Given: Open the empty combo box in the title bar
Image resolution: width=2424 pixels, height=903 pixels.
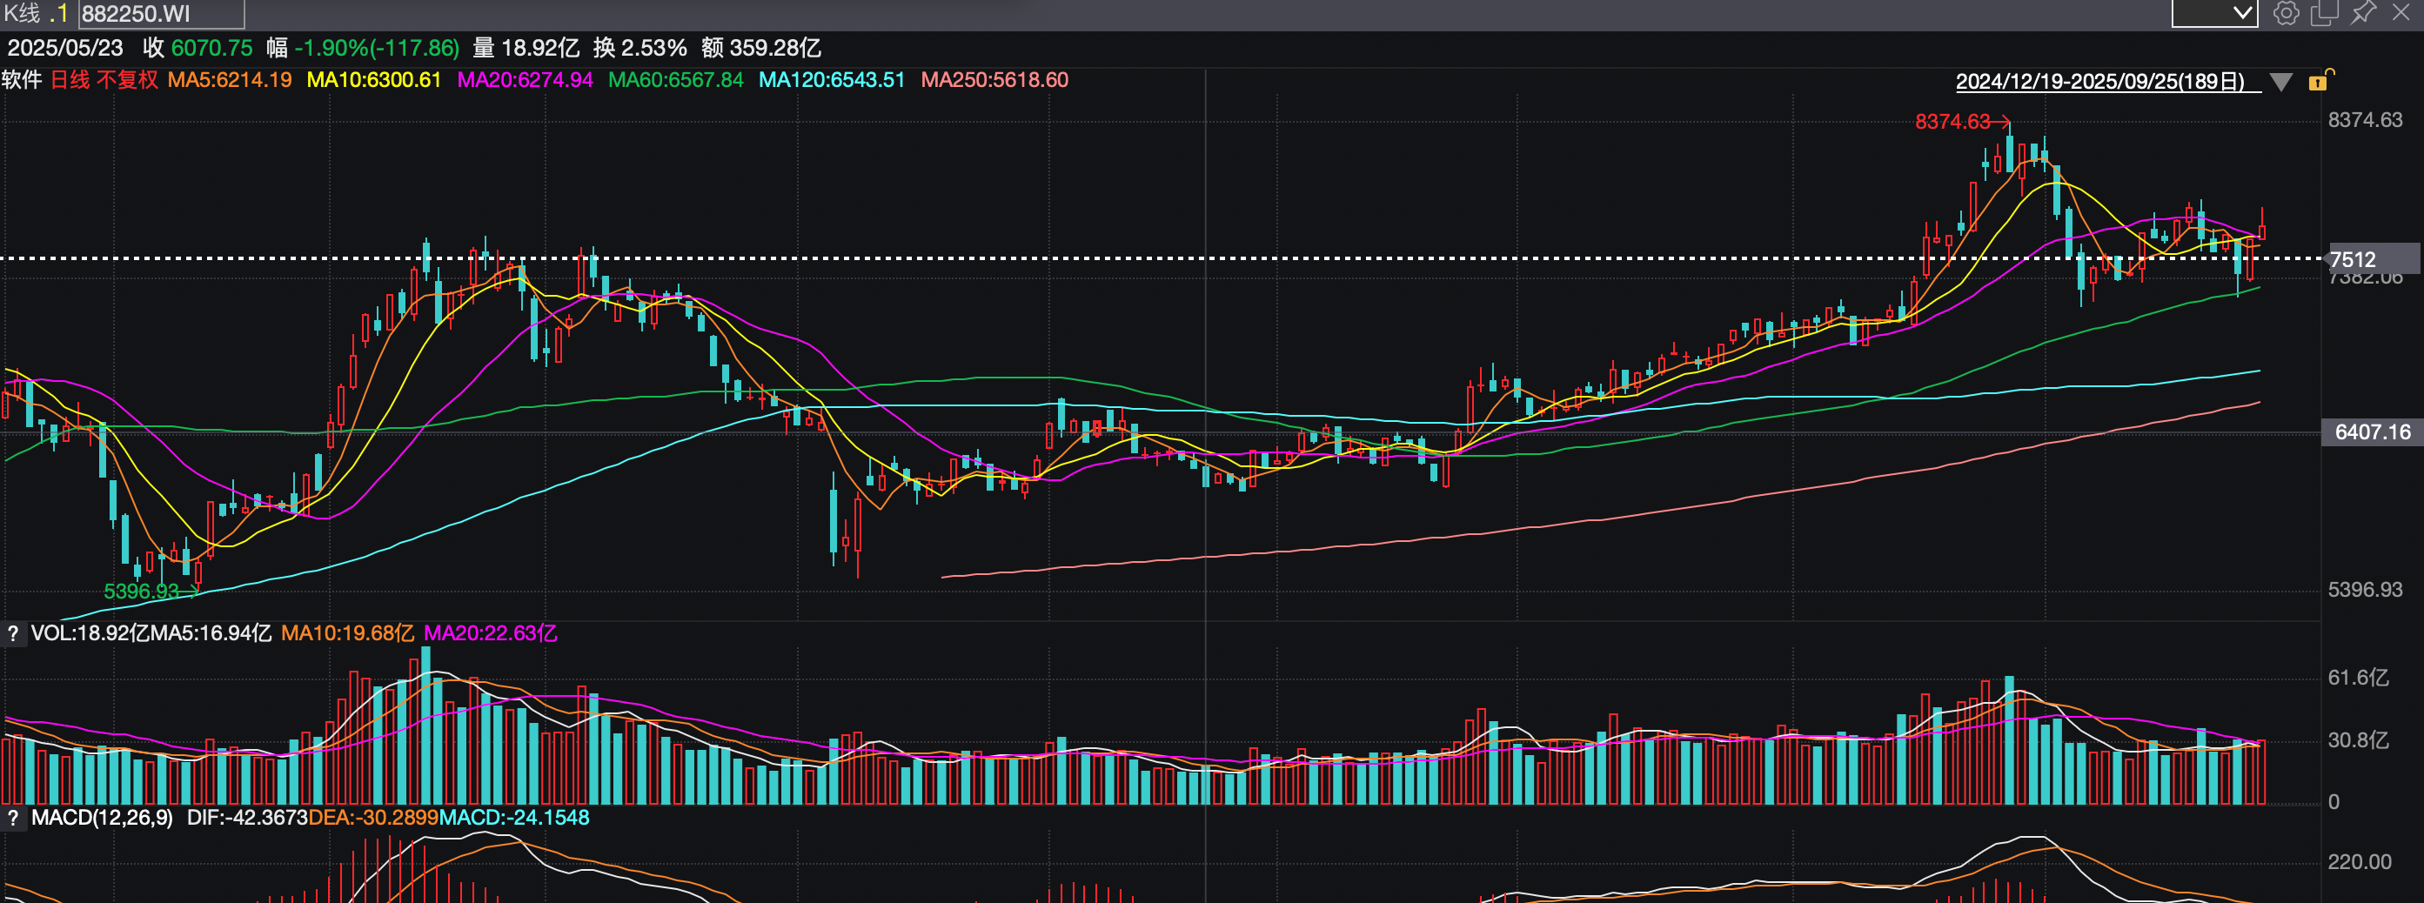Looking at the screenshot, I should point(2213,13).
